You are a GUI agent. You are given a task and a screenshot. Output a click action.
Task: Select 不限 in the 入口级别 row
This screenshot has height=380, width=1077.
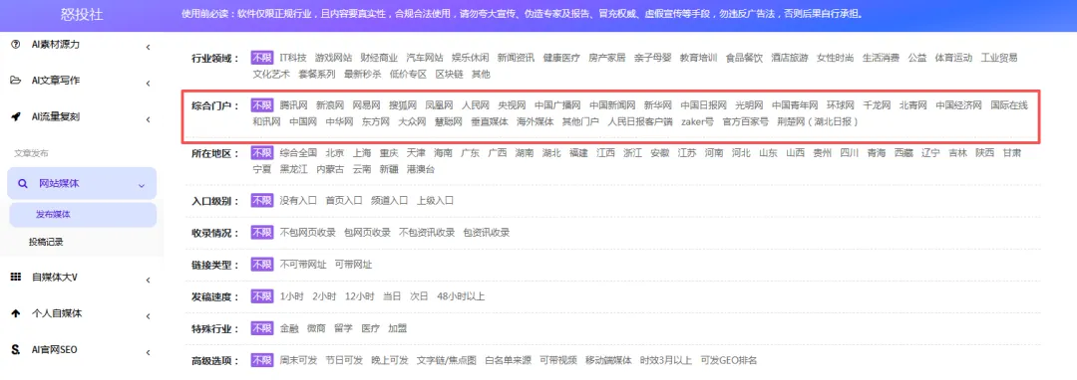(x=261, y=201)
